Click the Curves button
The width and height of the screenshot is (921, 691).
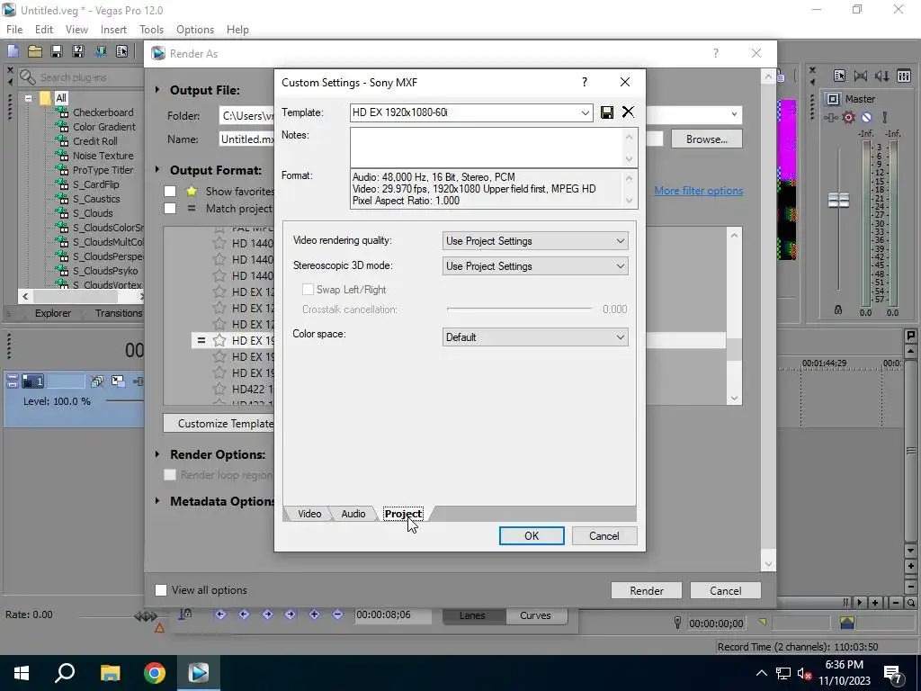[536, 615]
